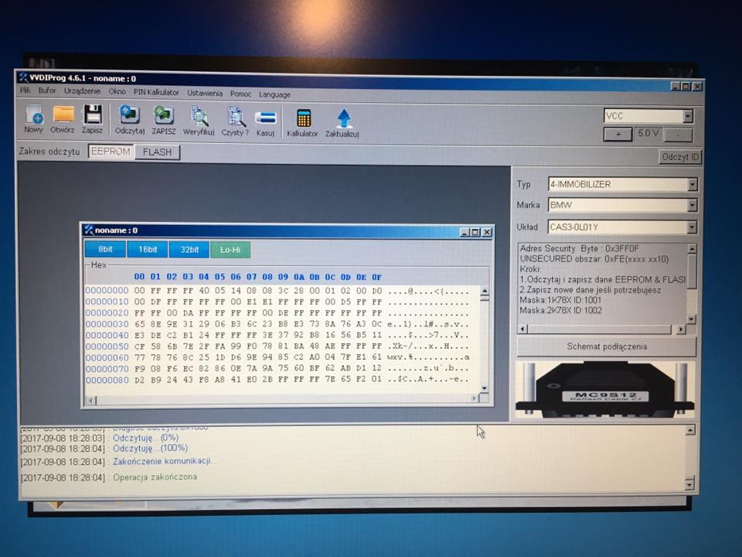The width and height of the screenshot is (742, 557).
Task: Expand the Typ dropdown showing 4-IMMOBILIZER
Action: (x=693, y=184)
